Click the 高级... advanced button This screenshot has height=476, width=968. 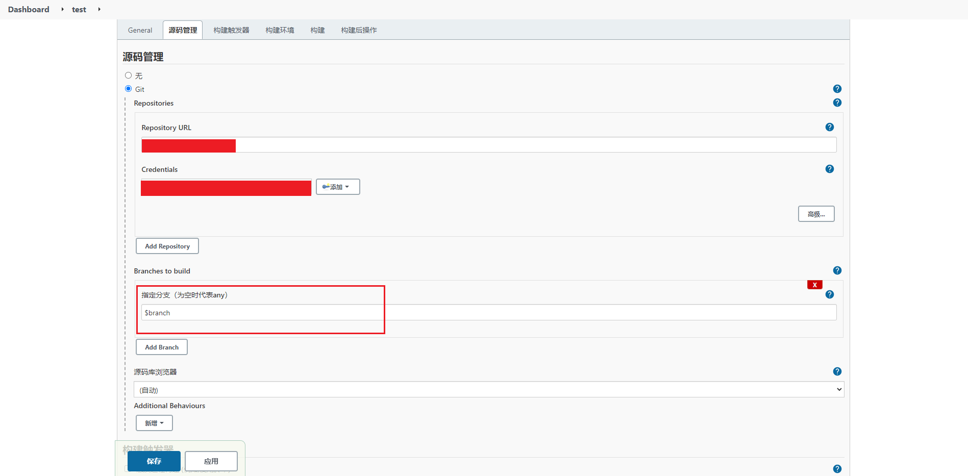pos(816,214)
